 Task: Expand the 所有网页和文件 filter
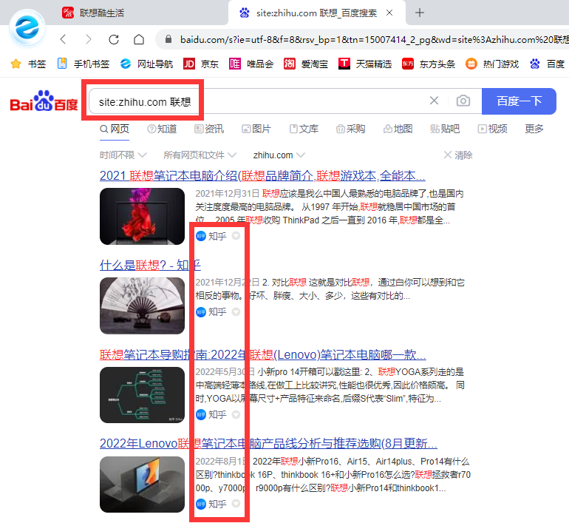coord(200,155)
